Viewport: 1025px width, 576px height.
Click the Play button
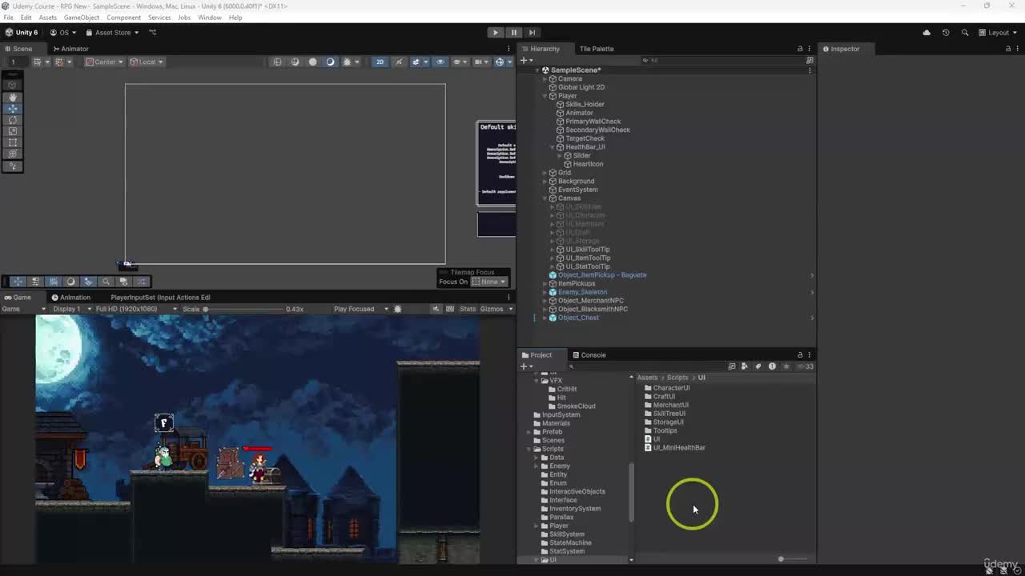point(495,33)
